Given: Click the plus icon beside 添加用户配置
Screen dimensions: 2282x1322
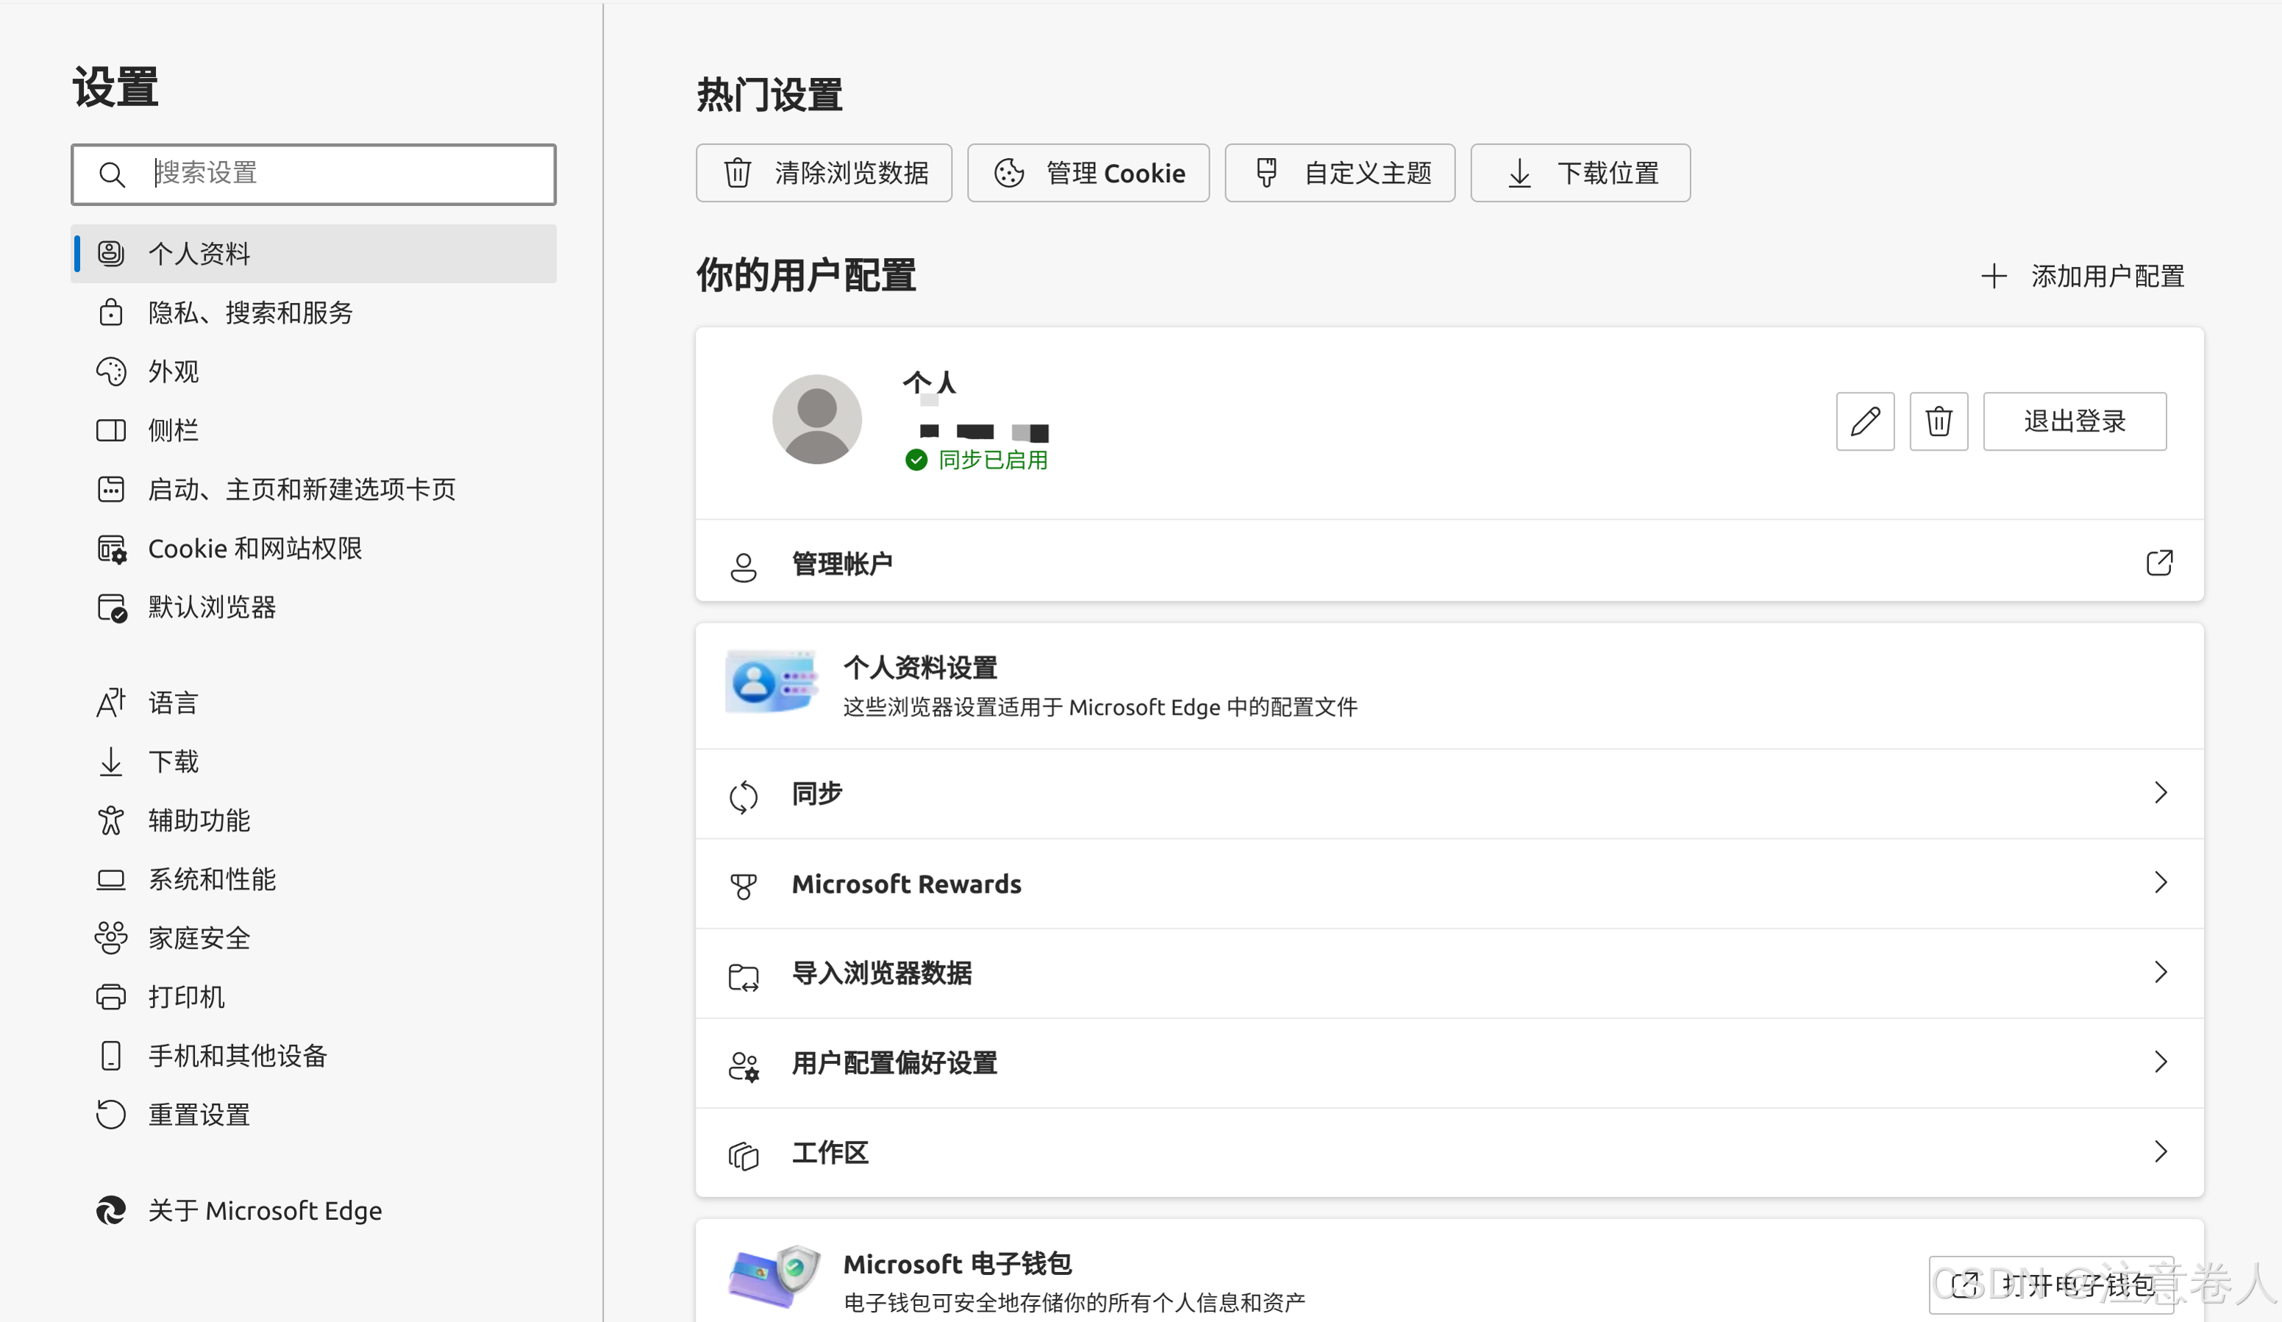Looking at the screenshot, I should (1993, 276).
